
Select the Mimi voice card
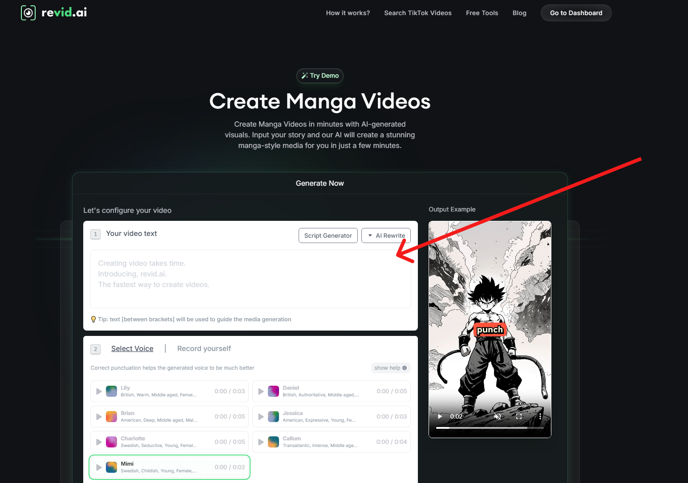(169, 467)
